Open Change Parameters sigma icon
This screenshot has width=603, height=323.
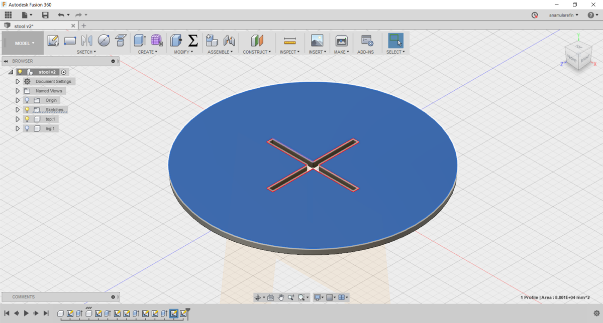pos(193,41)
